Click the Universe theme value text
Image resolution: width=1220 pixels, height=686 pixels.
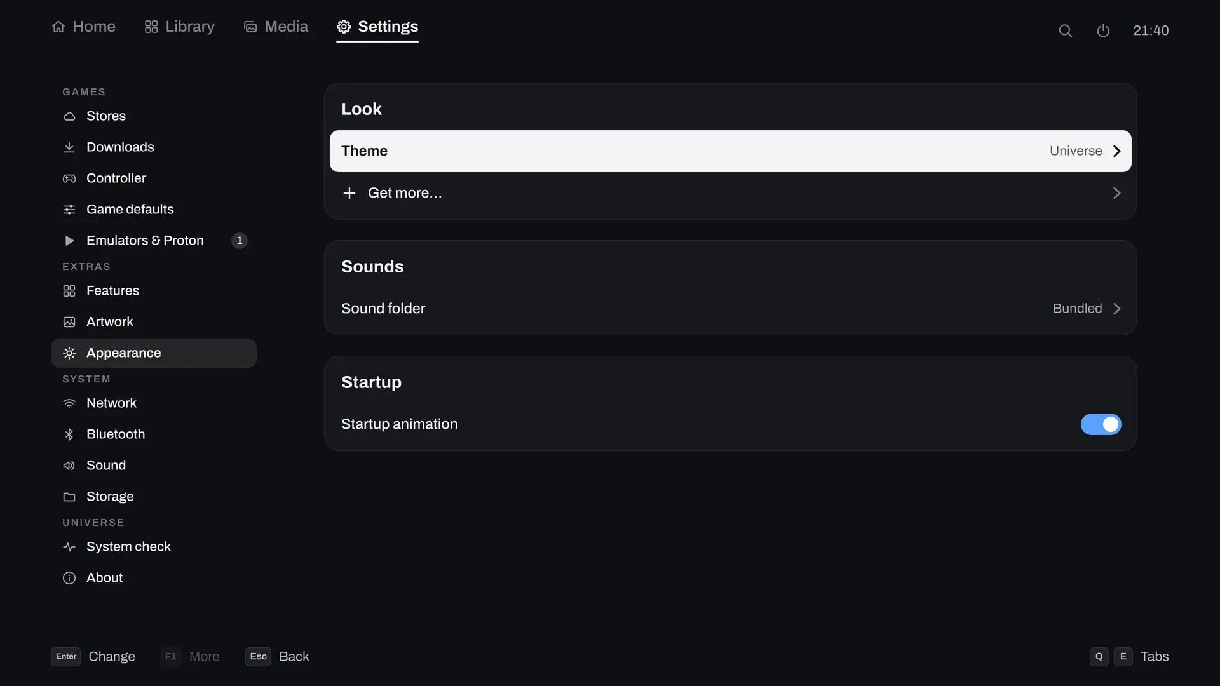pos(1076,151)
